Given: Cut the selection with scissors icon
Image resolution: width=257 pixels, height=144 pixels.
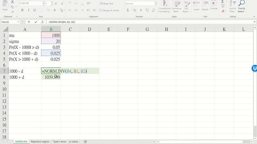Looking at the screenshot, I should (12, 2).
